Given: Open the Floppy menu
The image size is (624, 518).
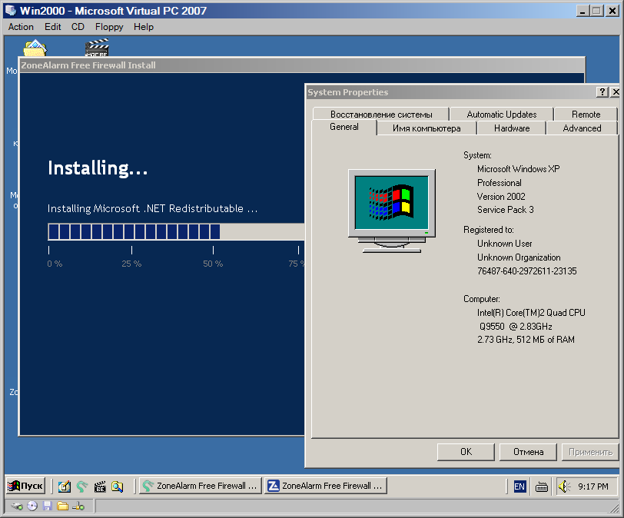Looking at the screenshot, I should [x=109, y=27].
